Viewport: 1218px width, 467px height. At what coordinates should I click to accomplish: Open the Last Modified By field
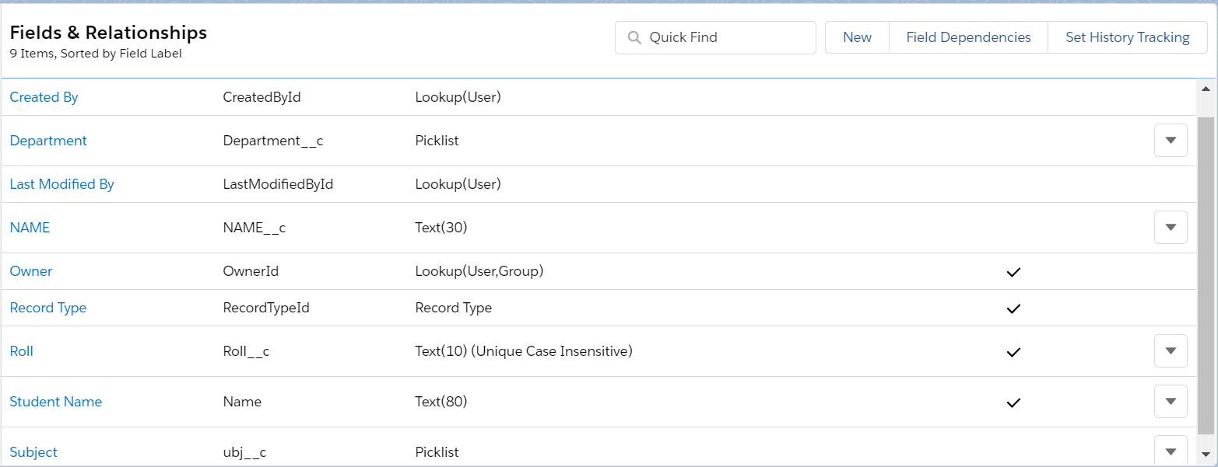pyautogui.click(x=61, y=184)
